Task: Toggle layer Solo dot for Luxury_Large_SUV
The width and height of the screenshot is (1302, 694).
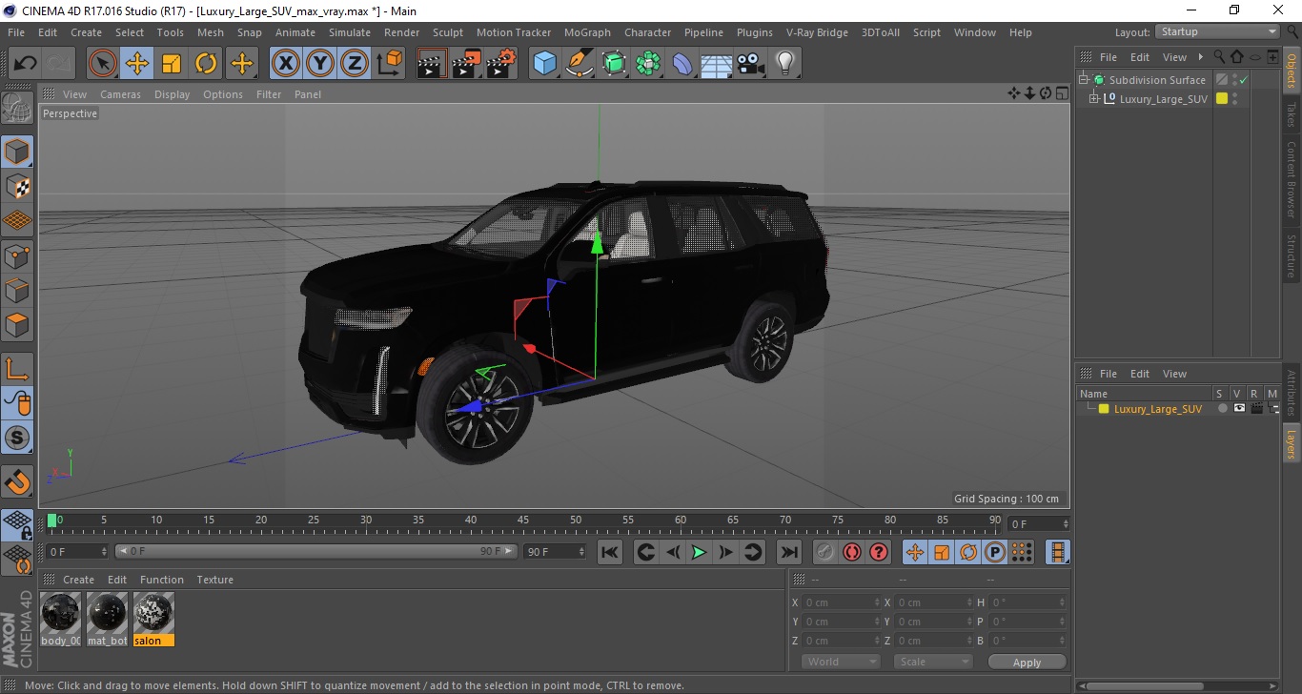Action: [1223, 408]
